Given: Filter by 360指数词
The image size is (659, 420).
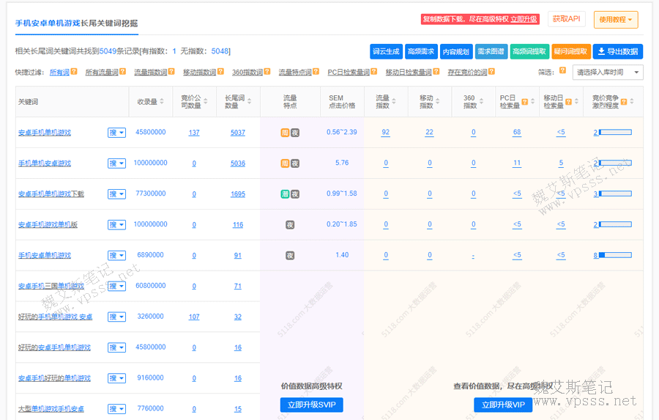Looking at the screenshot, I should (x=247, y=73).
